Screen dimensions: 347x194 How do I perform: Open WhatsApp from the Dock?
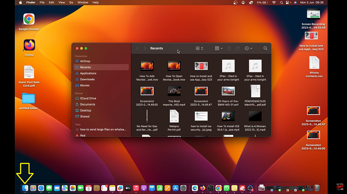226,188
